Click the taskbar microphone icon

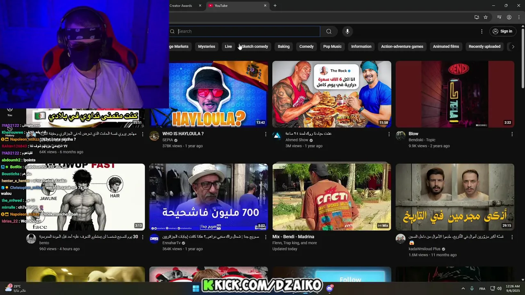coord(472,288)
